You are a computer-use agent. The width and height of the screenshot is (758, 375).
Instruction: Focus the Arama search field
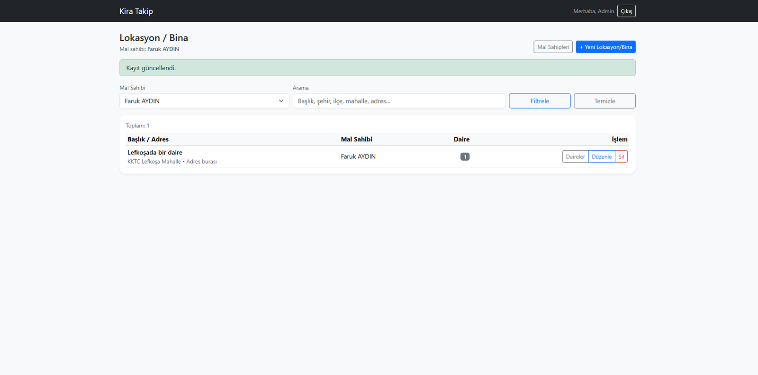click(x=399, y=101)
